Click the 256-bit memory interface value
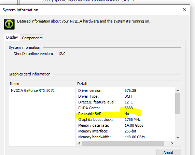This screenshot has width=195, height=155. 130,131
